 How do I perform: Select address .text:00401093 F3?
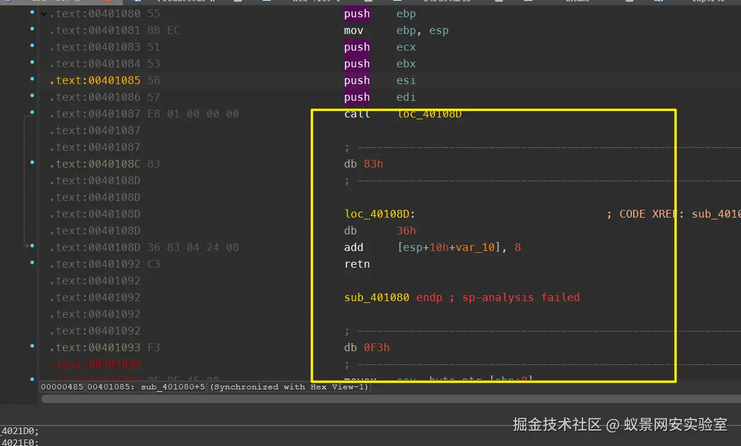coord(105,348)
